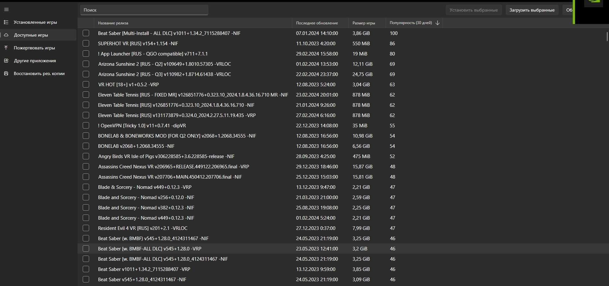Select Eleven Table Tennis [RUS] v126851776 -NIF title
This screenshot has height=286, width=609.
click(176, 105)
